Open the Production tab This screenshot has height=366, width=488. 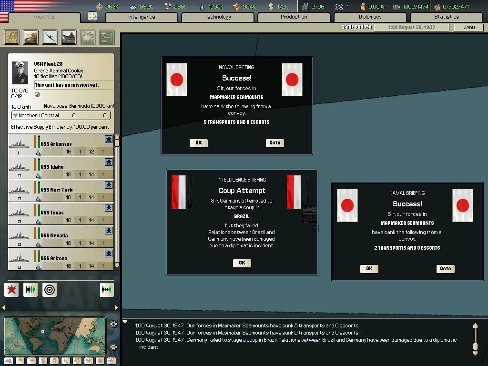[294, 17]
